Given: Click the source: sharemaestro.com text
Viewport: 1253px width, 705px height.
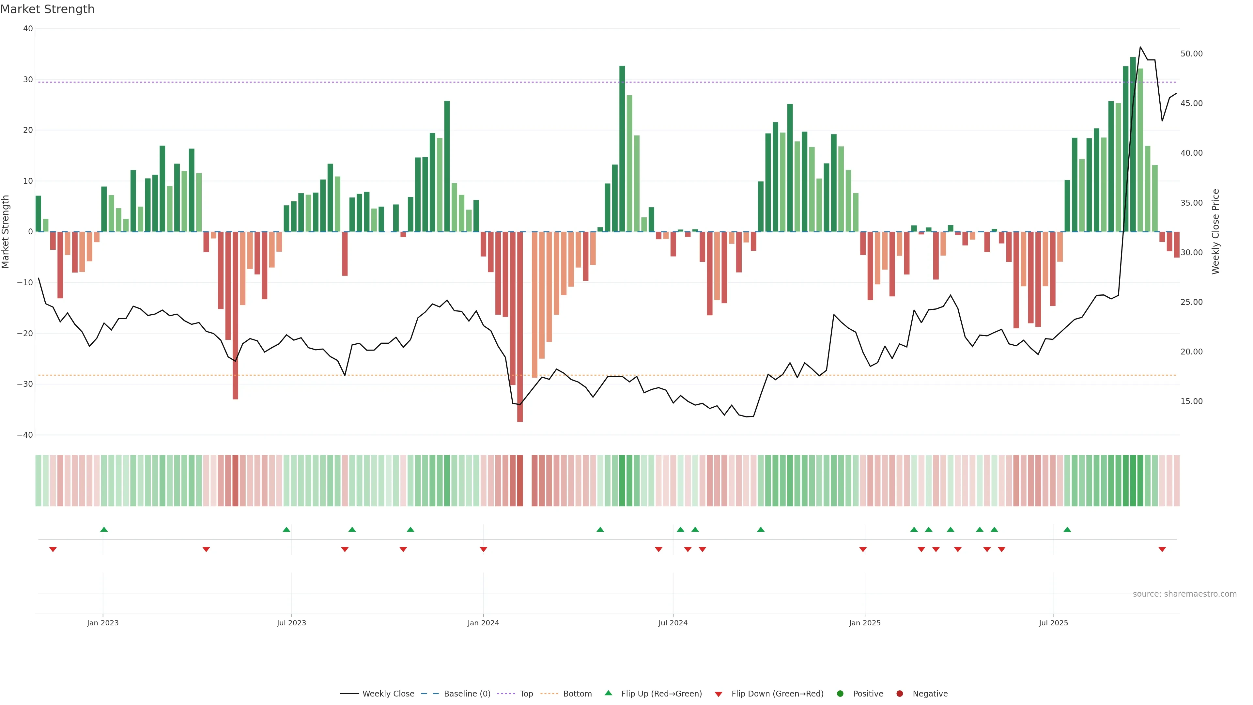Looking at the screenshot, I should pos(1184,594).
